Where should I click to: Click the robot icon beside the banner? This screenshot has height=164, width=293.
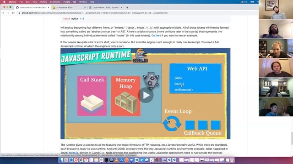(x=141, y=56)
